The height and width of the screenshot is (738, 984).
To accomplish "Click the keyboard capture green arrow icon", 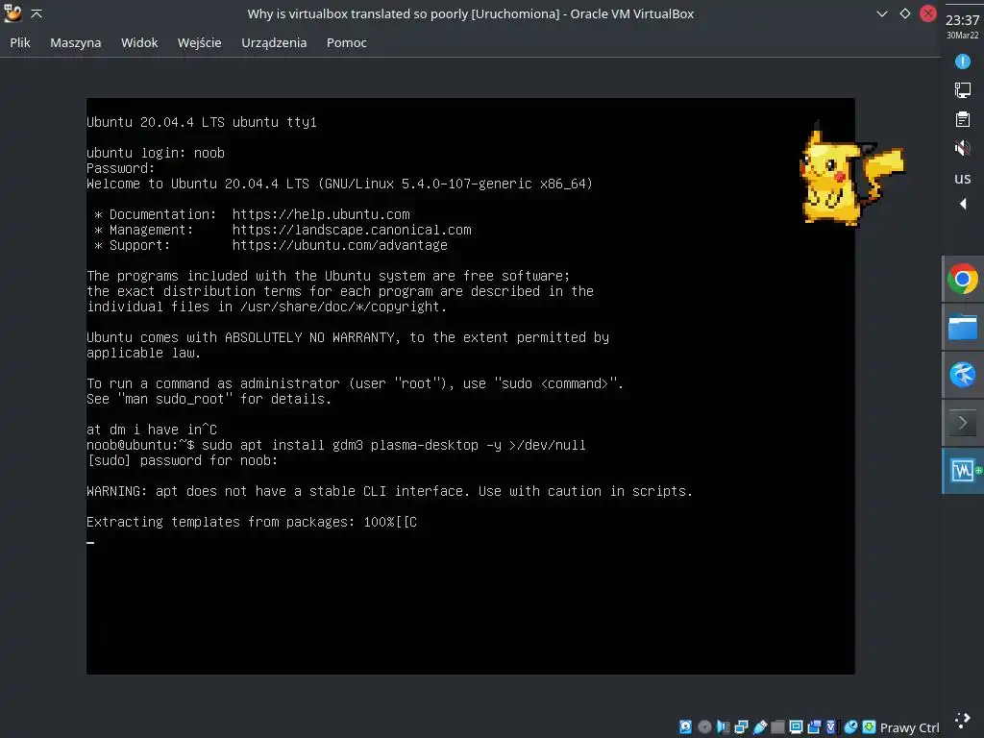I will [869, 727].
